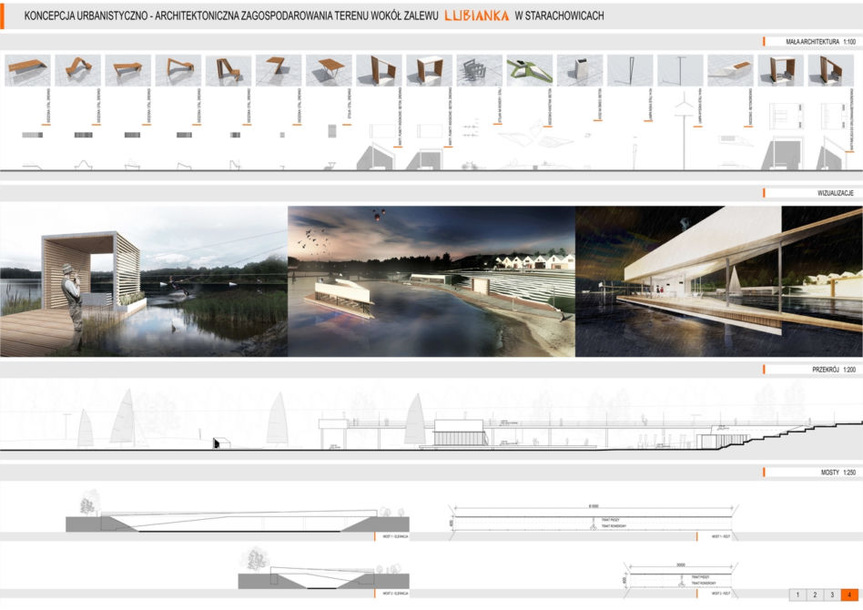Image resolution: width=863 pixels, height=610 pixels.
Task: Open the PRZEKRÓJ 1:200 section label
Action: (x=834, y=370)
